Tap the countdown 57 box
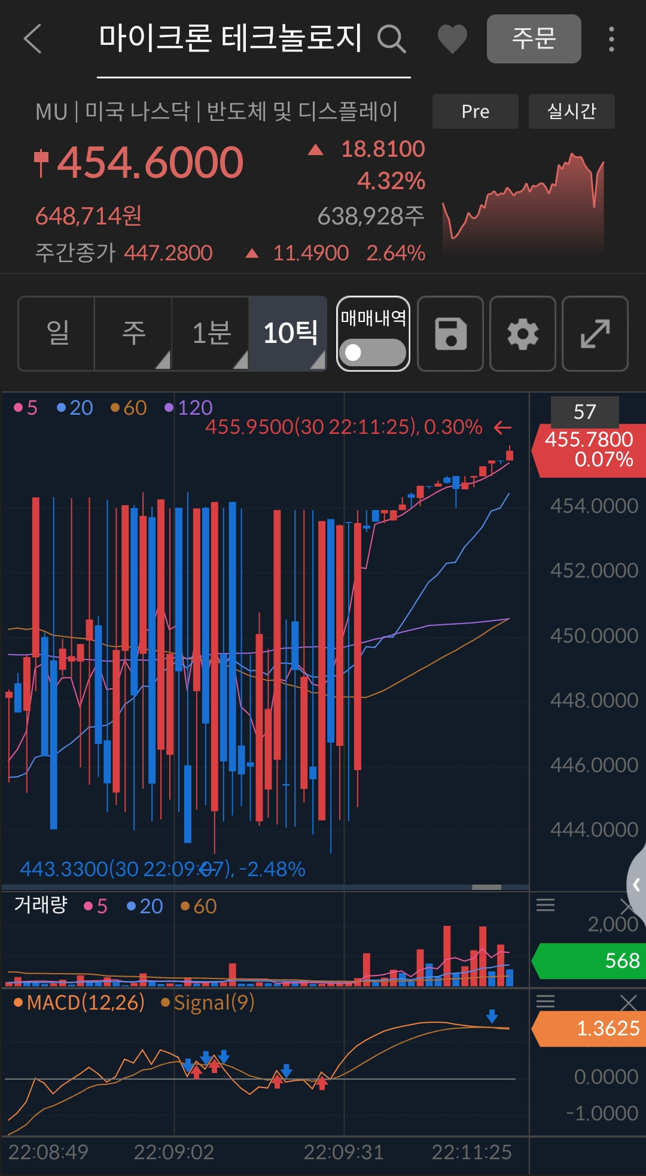The image size is (646, 1176). (x=584, y=412)
